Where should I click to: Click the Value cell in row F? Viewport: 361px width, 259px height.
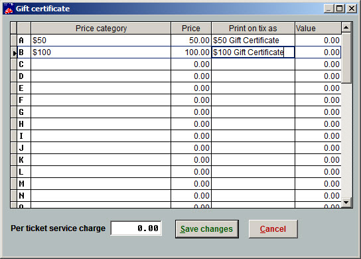coord(318,100)
